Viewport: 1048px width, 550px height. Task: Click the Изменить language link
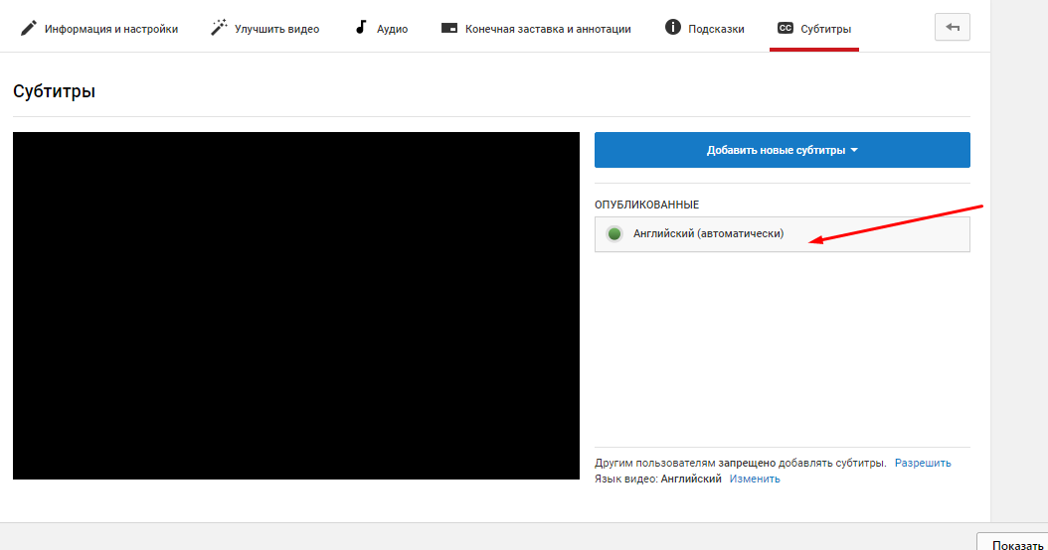755,479
